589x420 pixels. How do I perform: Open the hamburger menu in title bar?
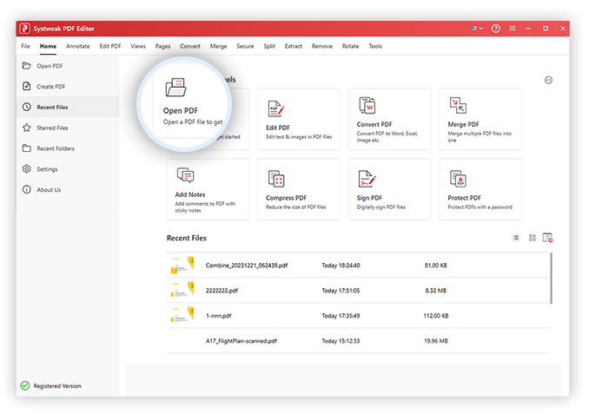click(x=512, y=29)
